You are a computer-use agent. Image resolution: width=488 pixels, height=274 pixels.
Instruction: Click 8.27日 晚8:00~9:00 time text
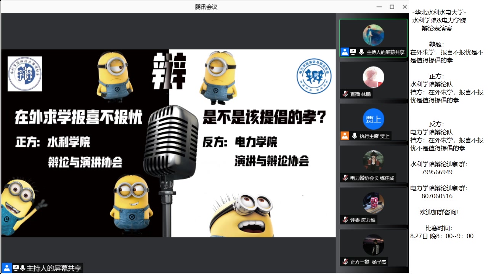pos(442,236)
